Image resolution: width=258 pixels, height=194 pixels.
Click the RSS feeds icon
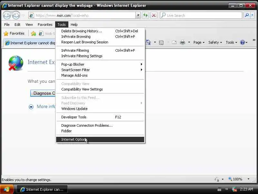(x=161, y=43)
